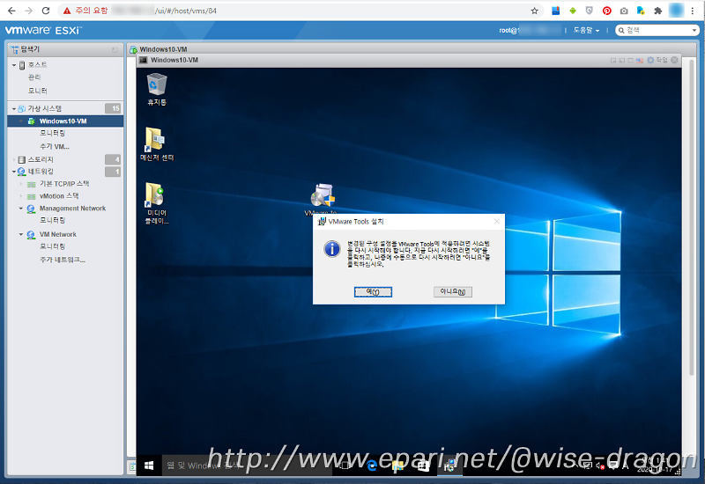Image resolution: width=705 pixels, height=484 pixels.
Task: Go back in the browser
Action: click(11, 11)
